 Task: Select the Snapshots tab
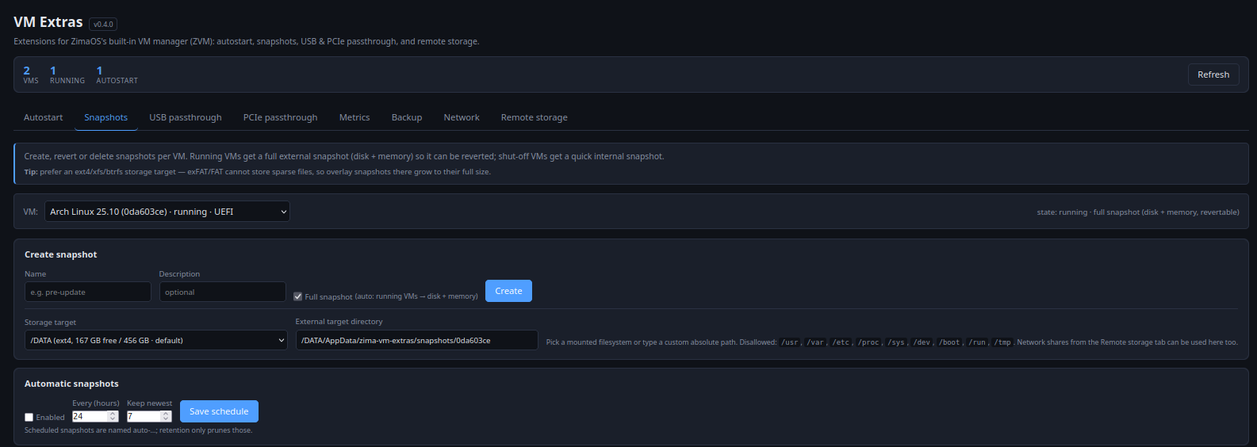tap(105, 117)
